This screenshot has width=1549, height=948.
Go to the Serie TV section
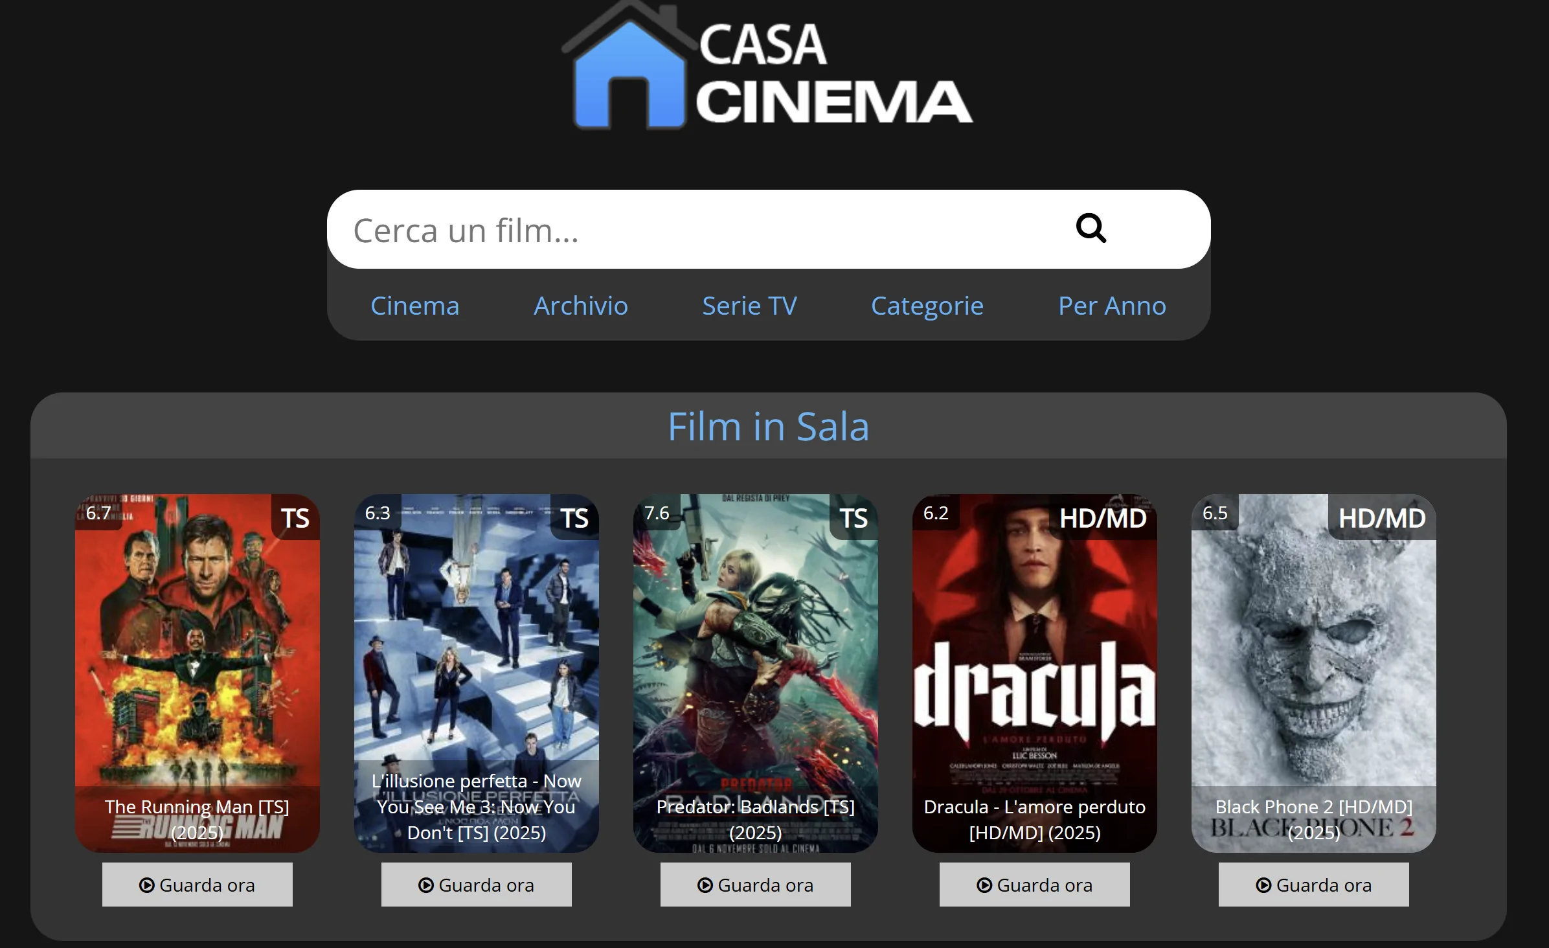[749, 306]
